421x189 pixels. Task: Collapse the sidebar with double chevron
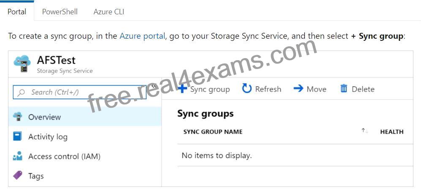154,86
